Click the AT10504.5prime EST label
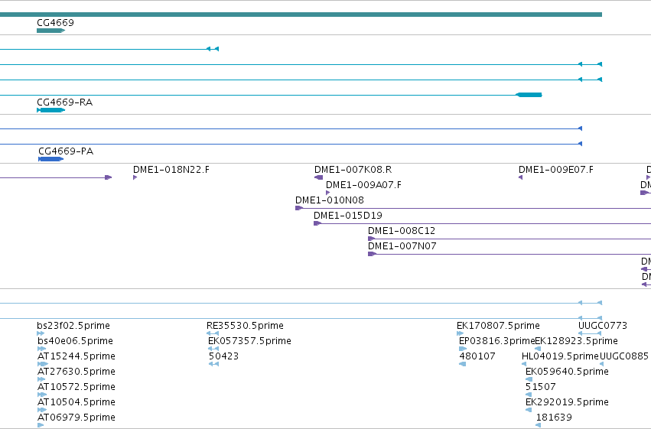The width and height of the screenshot is (651, 429). [x=76, y=402]
